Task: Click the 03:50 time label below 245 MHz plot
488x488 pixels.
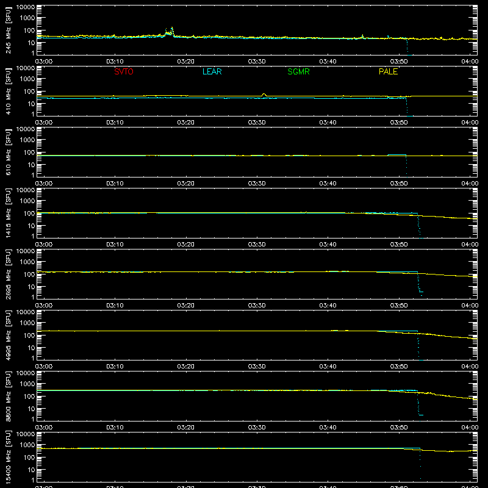Action: [399, 62]
